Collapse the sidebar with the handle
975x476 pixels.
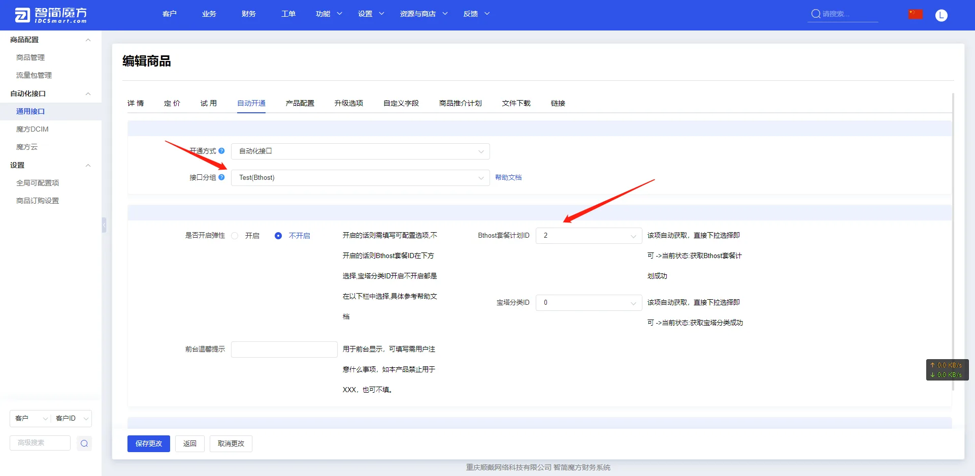tap(104, 225)
